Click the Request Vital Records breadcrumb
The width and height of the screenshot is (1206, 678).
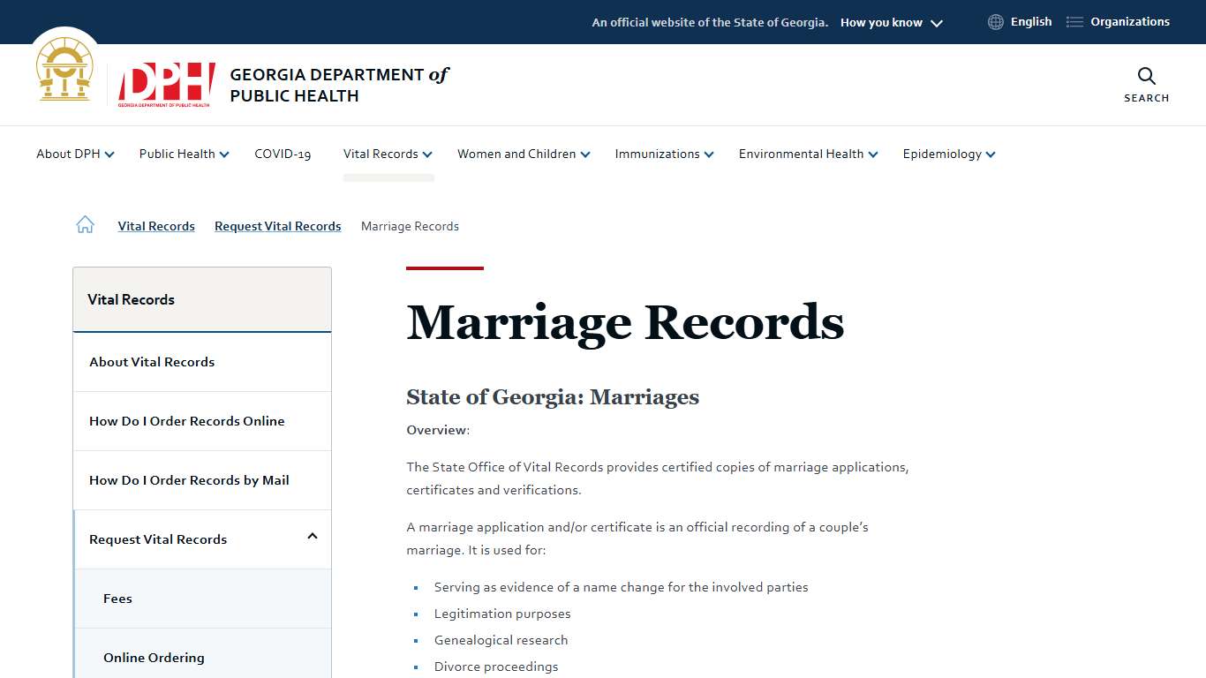pos(277,226)
